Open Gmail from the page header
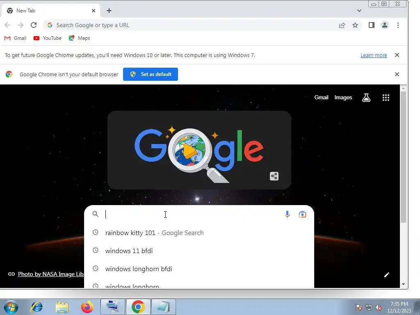 pyautogui.click(x=321, y=98)
